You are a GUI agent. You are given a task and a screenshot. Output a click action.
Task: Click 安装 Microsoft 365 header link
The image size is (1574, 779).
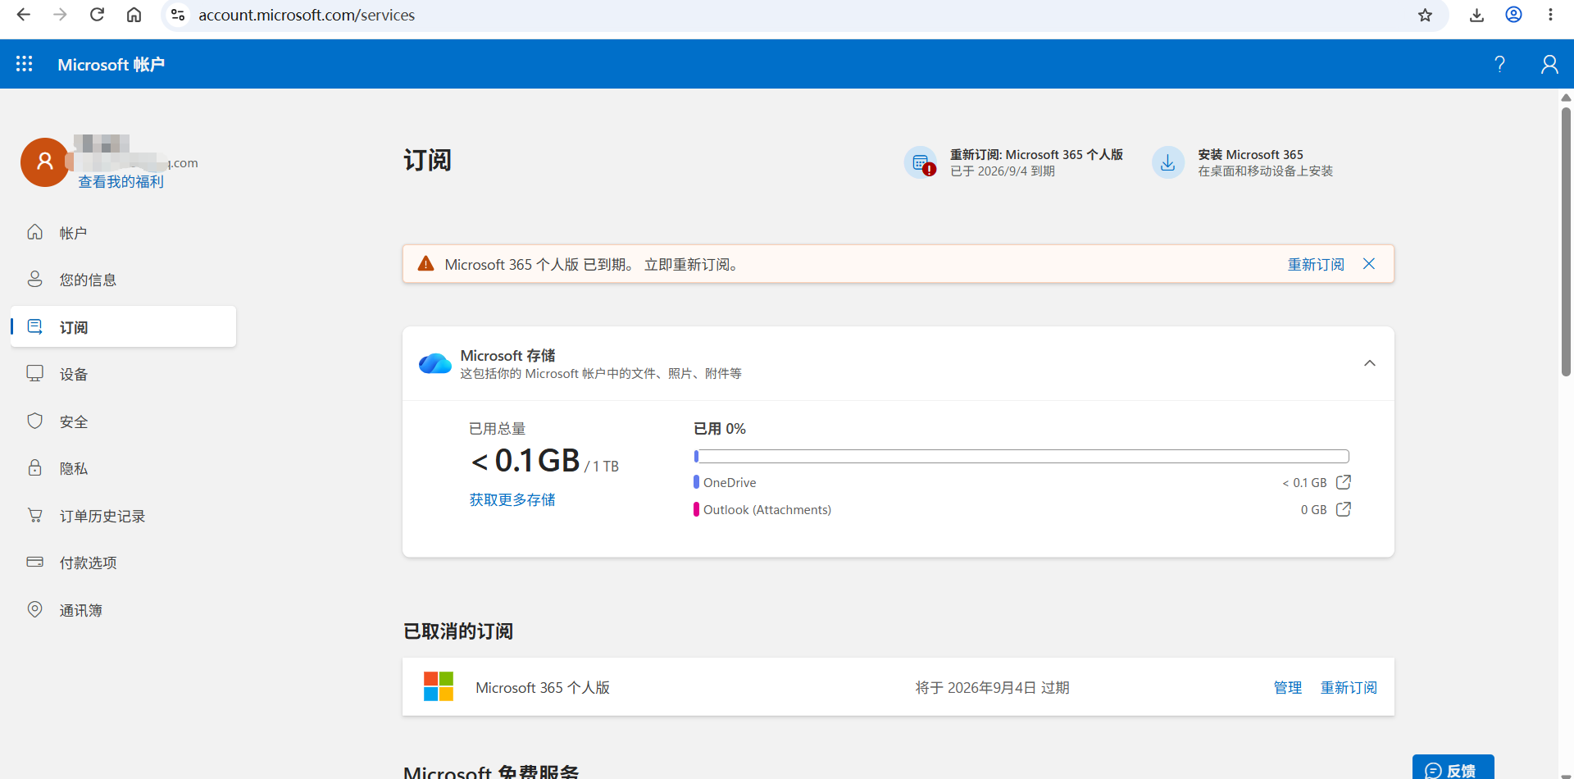coord(1250,154)
